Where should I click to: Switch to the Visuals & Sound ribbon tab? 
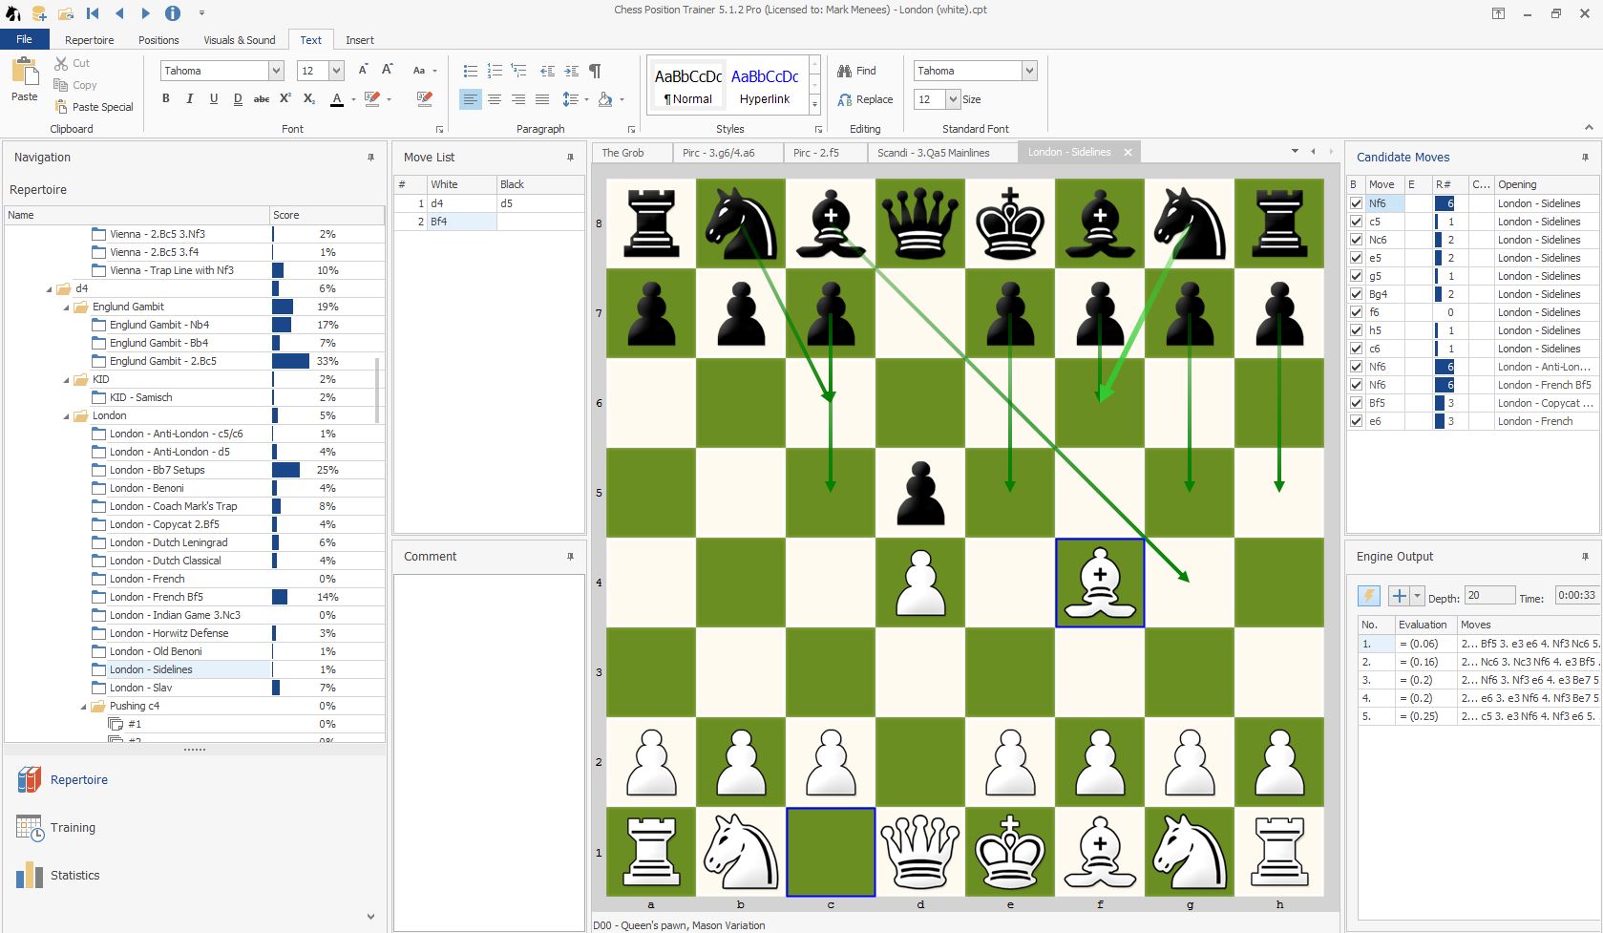click(x=239, y=40)
